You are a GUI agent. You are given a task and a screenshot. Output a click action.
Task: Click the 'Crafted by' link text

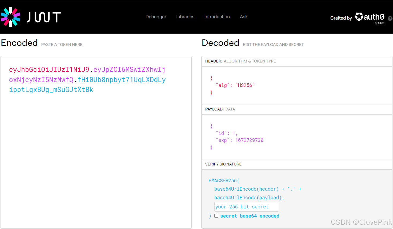click(x=341, y=18)
